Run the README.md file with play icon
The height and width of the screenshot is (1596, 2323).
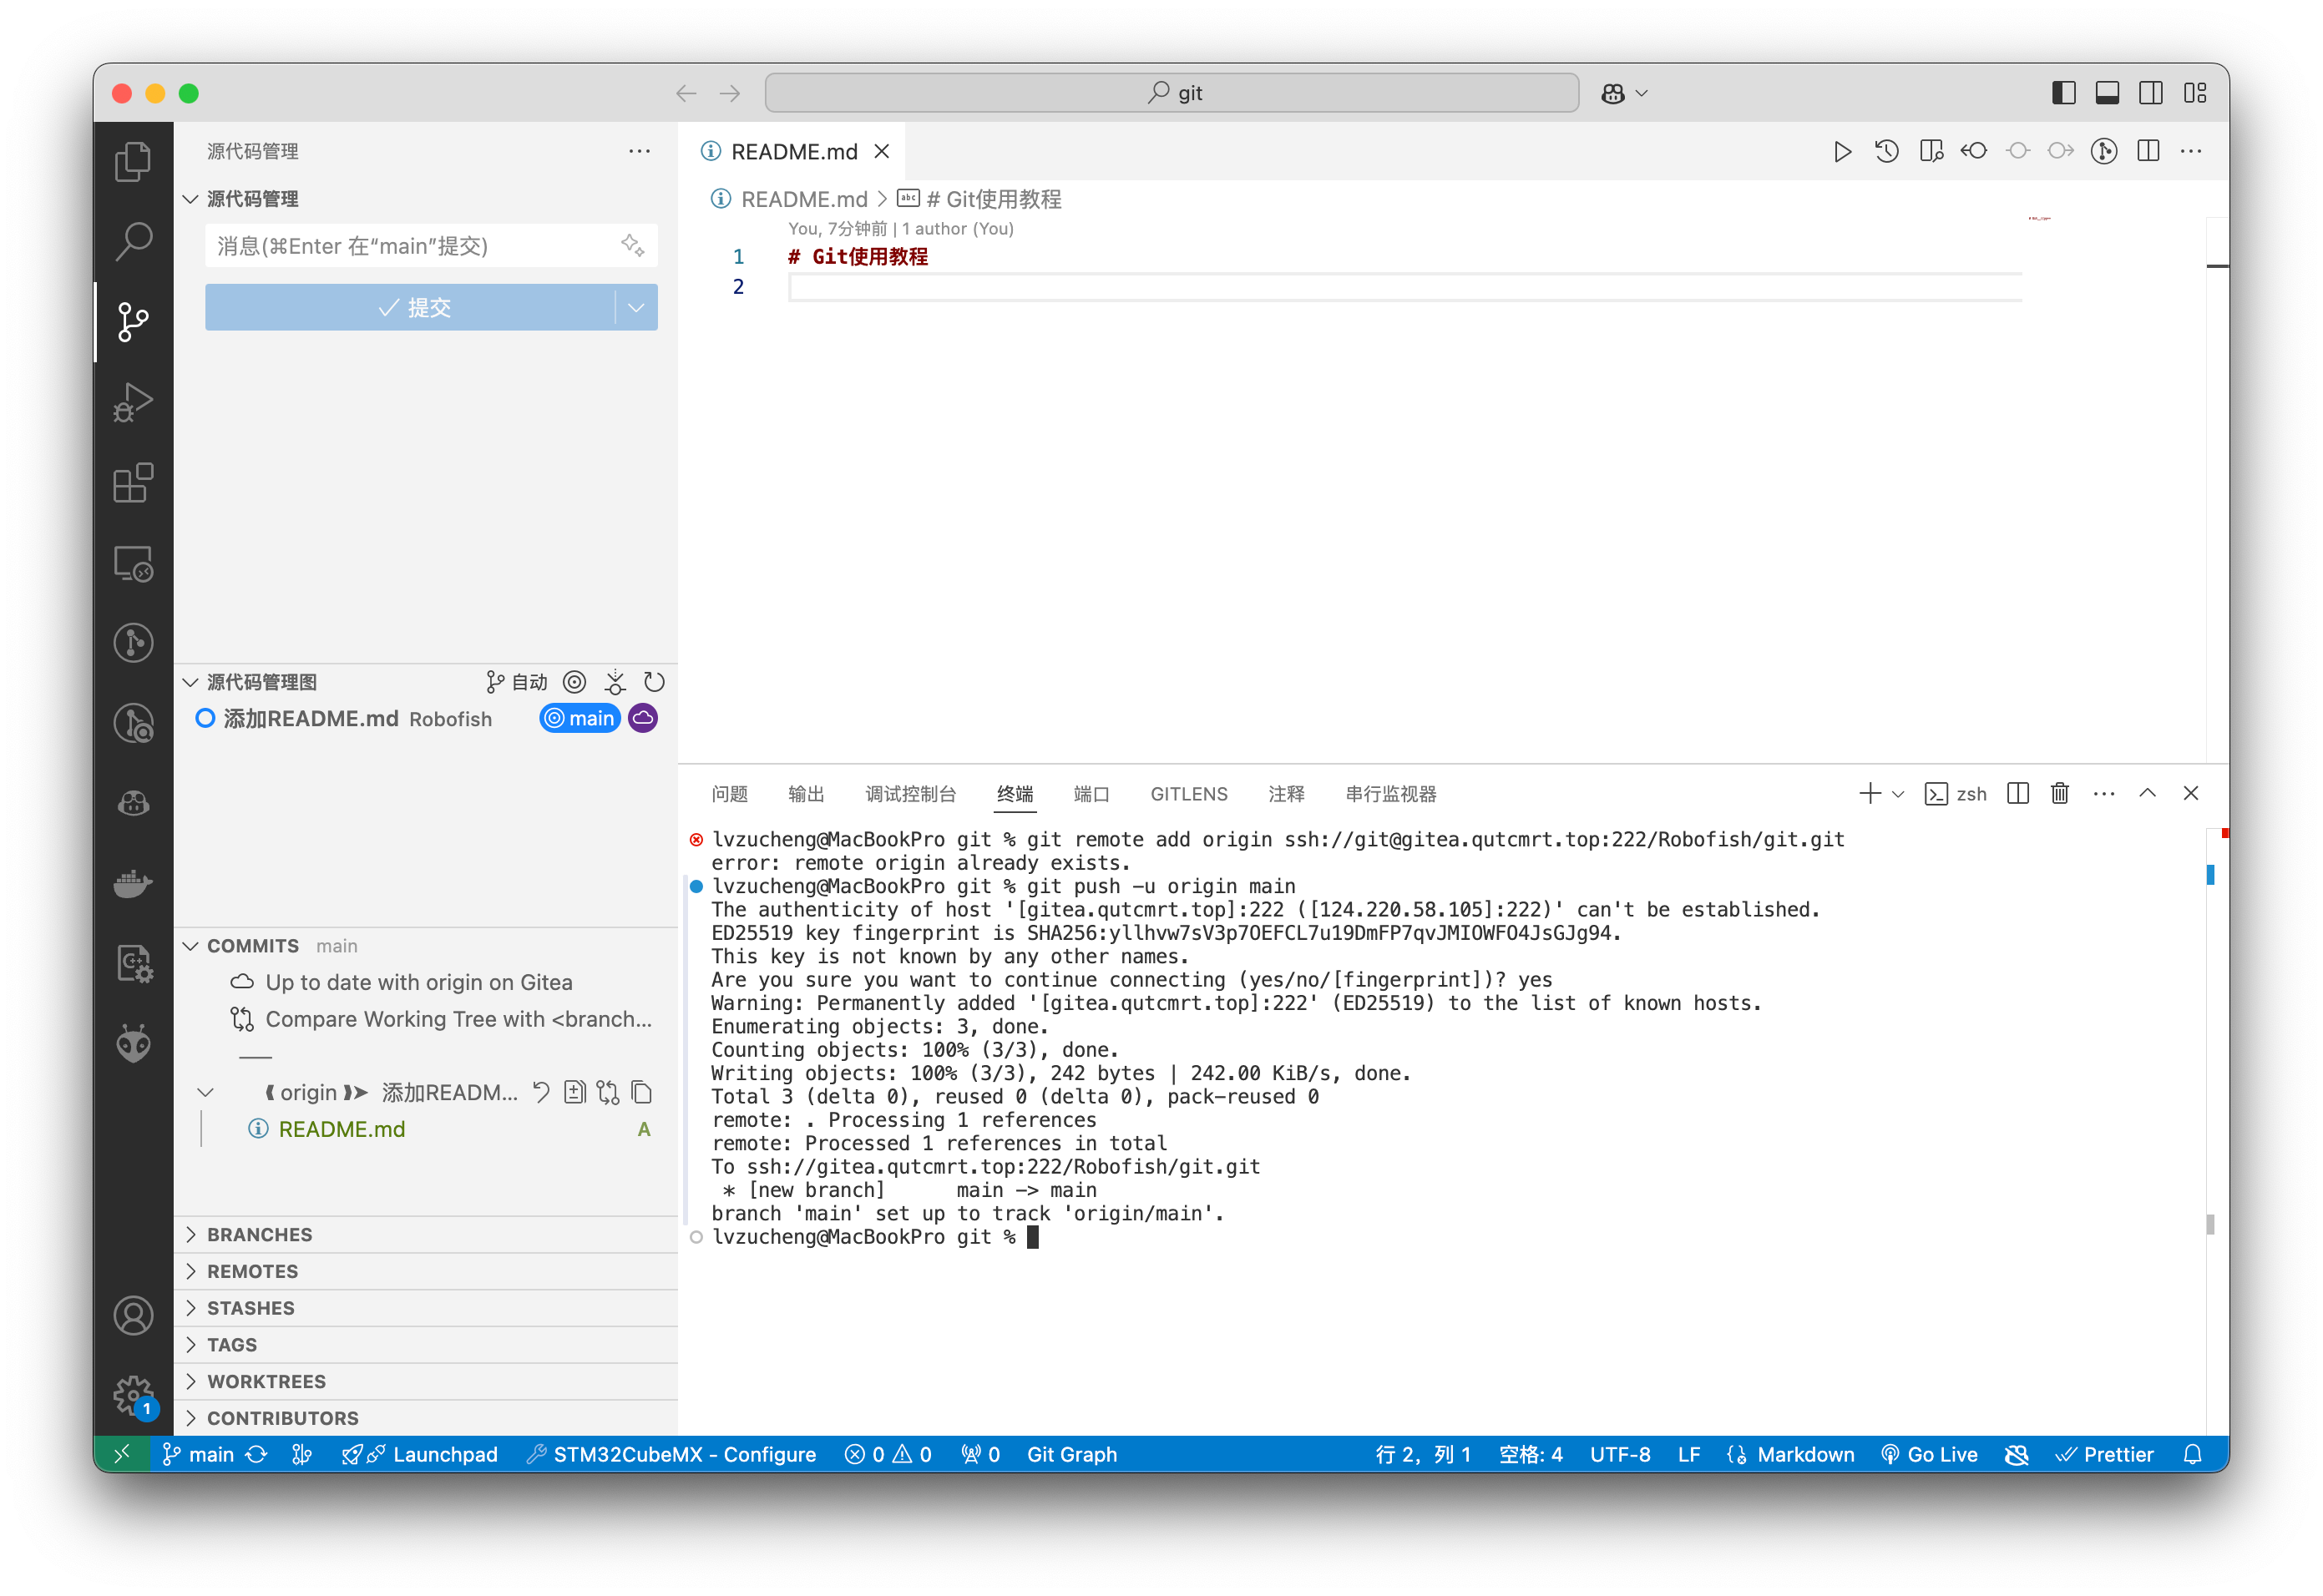[x=1842, y=151]
